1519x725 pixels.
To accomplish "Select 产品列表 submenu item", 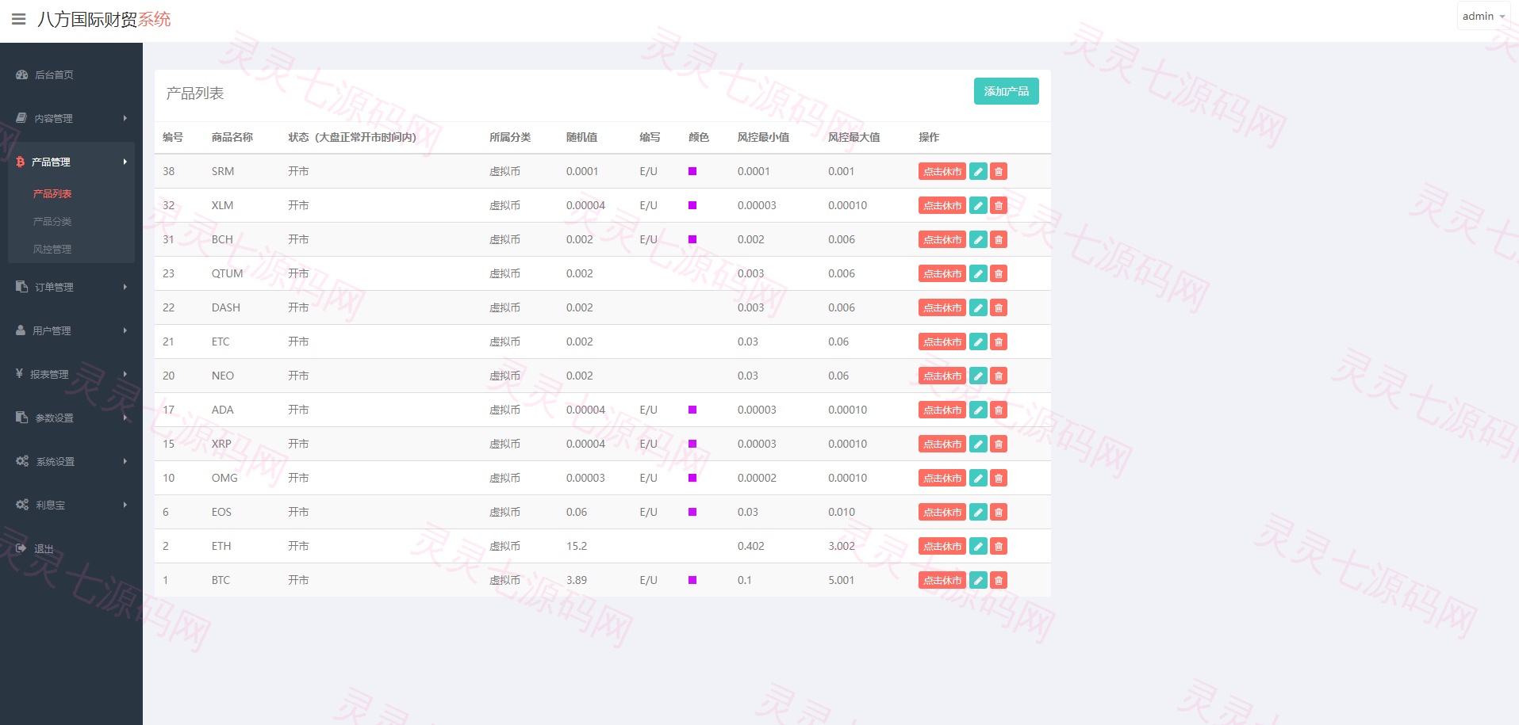I will pos(52,194).
